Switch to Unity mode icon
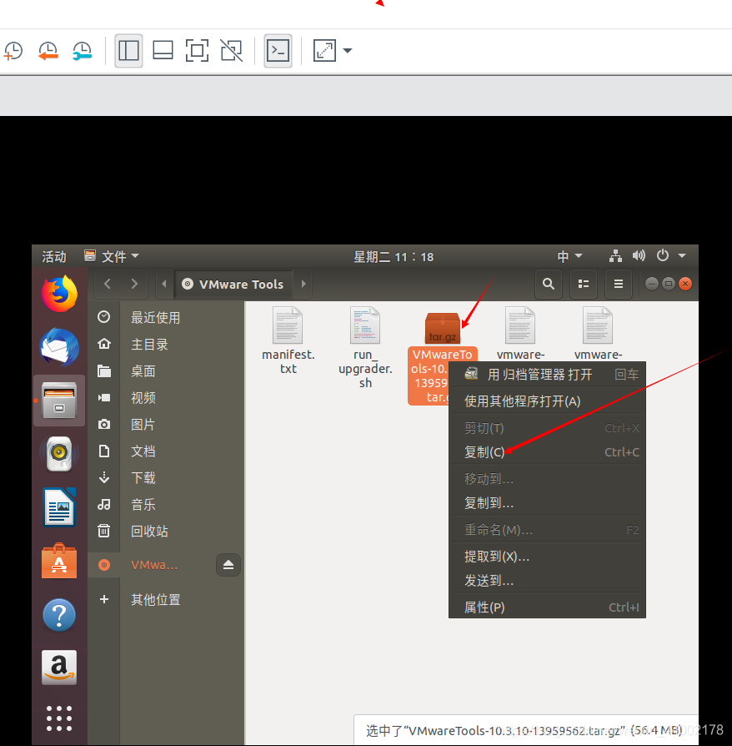The image size is (732, 746). coord(232,51)
